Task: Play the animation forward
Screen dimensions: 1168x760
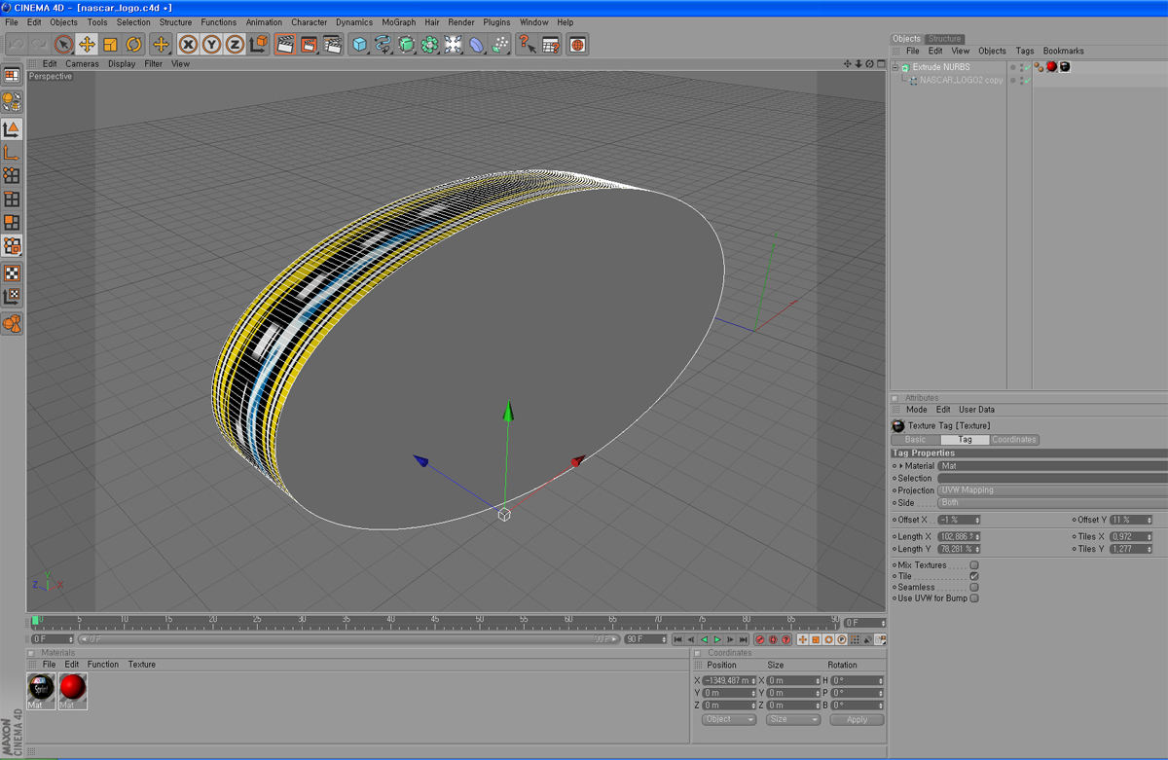Action: pos(717,639)
